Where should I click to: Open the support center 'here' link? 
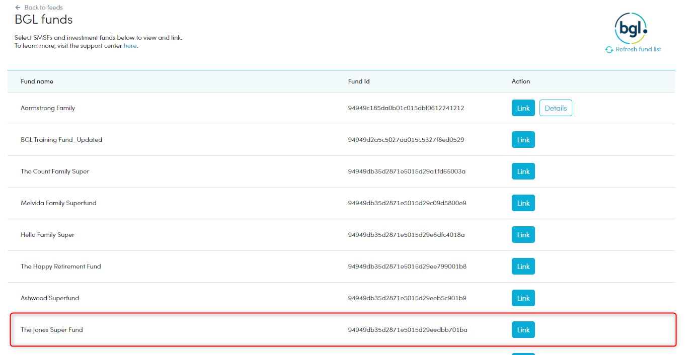coord(130,46)
